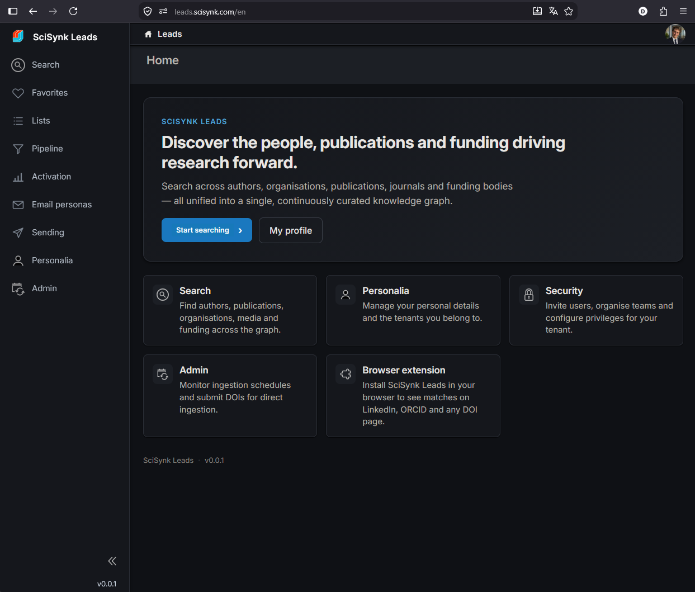Screen dimensions: 695x592
Task: Open Activation via the bar chart icon
Action: (x=18, y=177)
